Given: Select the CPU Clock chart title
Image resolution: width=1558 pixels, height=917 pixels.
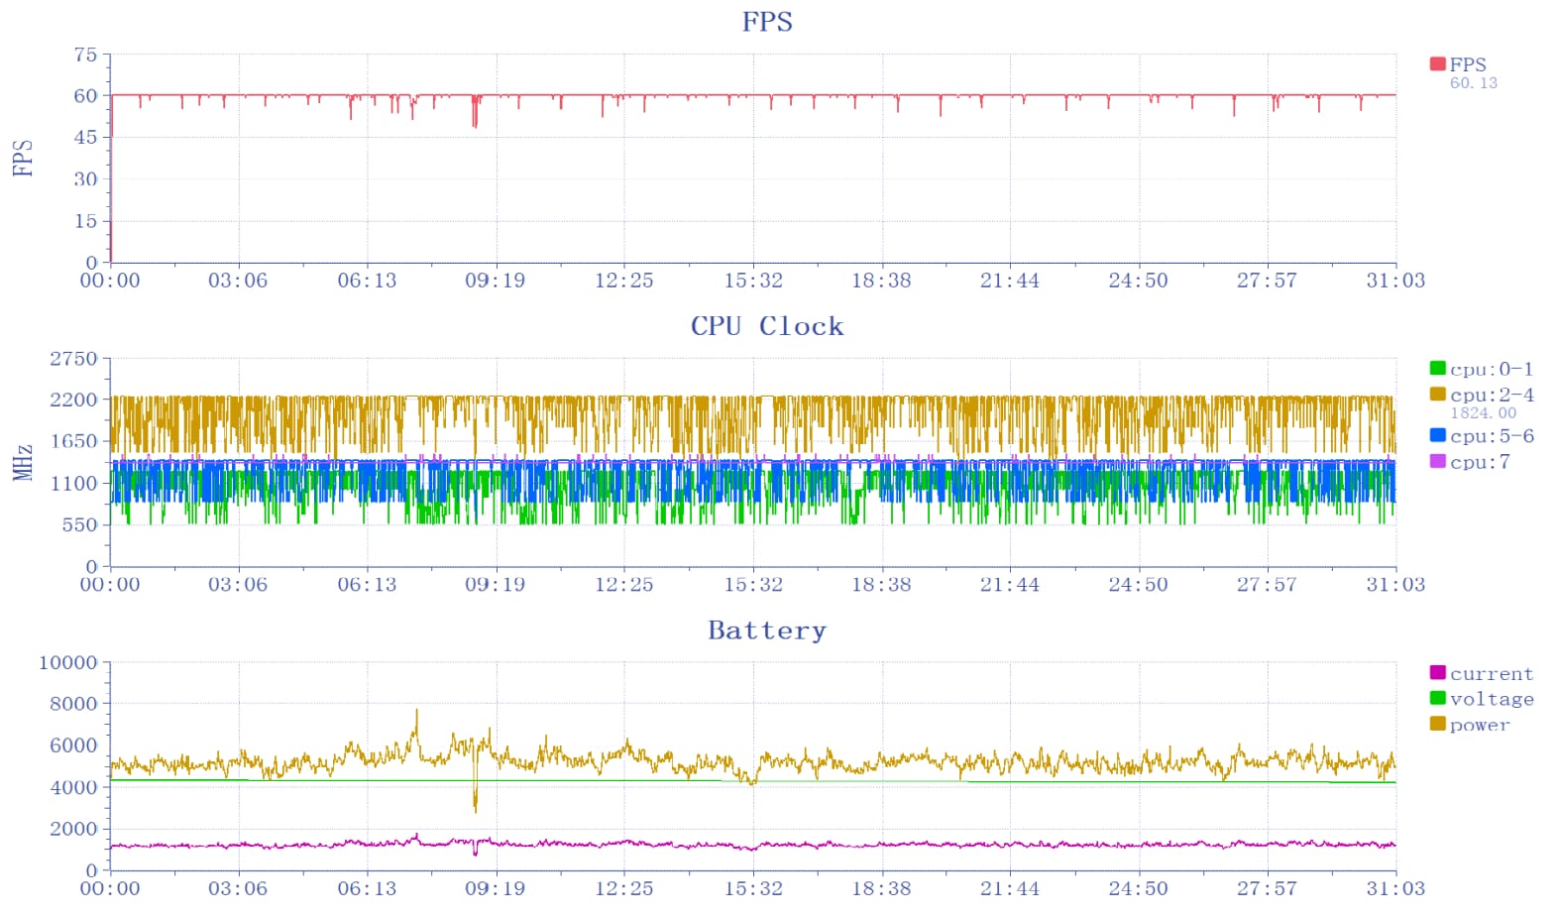Looking at the screenshot, I should coord(767,326).
